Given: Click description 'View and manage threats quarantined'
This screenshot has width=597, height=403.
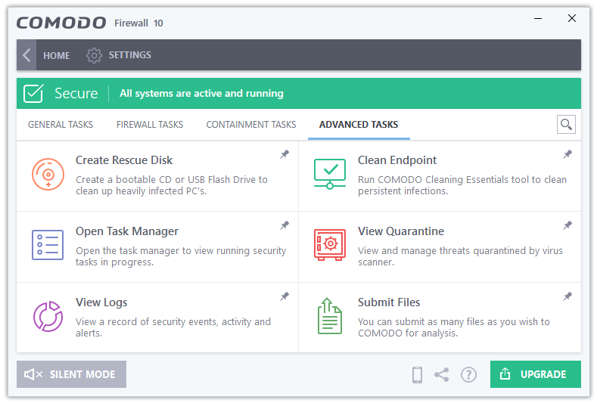Looking at the screenshot, I should coord(460,256).
